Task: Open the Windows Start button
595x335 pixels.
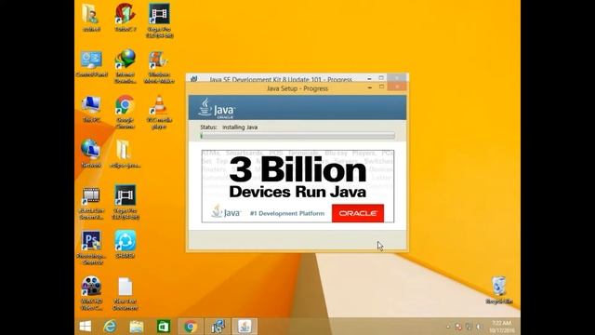Action: pyautogui.click(x=85, y=327)
